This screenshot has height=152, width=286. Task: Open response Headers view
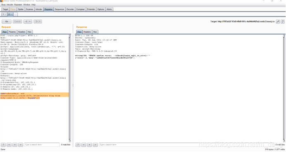[87, 32]
